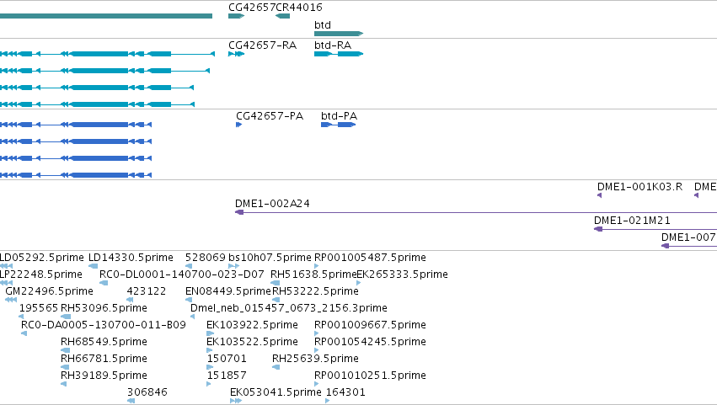Open the RH68549.5prime EST label

[x=104, y=343]
